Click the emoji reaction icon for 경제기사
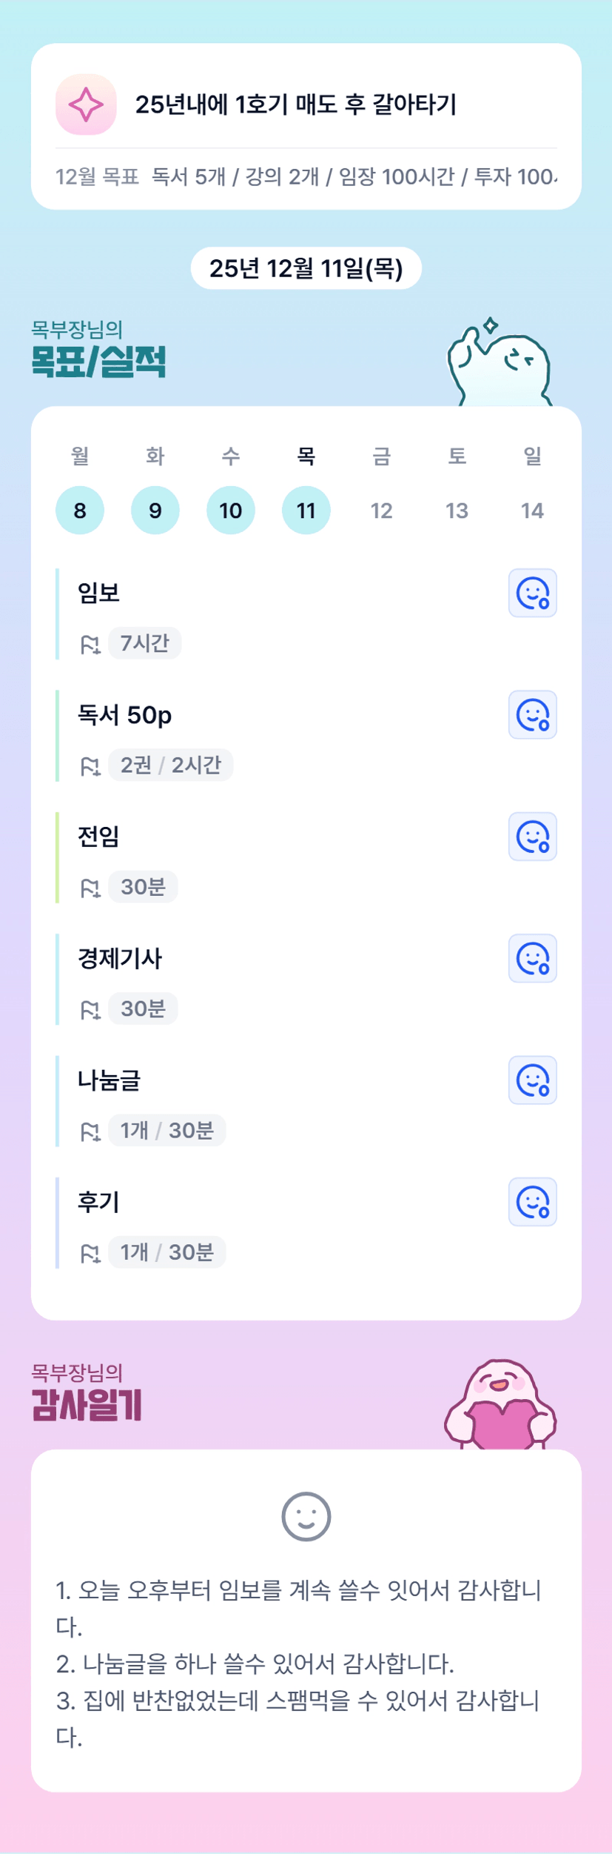Screen dimensions: 612x1854 point(532,958)
